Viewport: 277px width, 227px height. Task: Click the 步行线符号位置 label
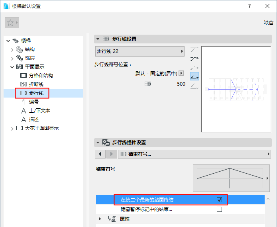click(x=113, y=65)
